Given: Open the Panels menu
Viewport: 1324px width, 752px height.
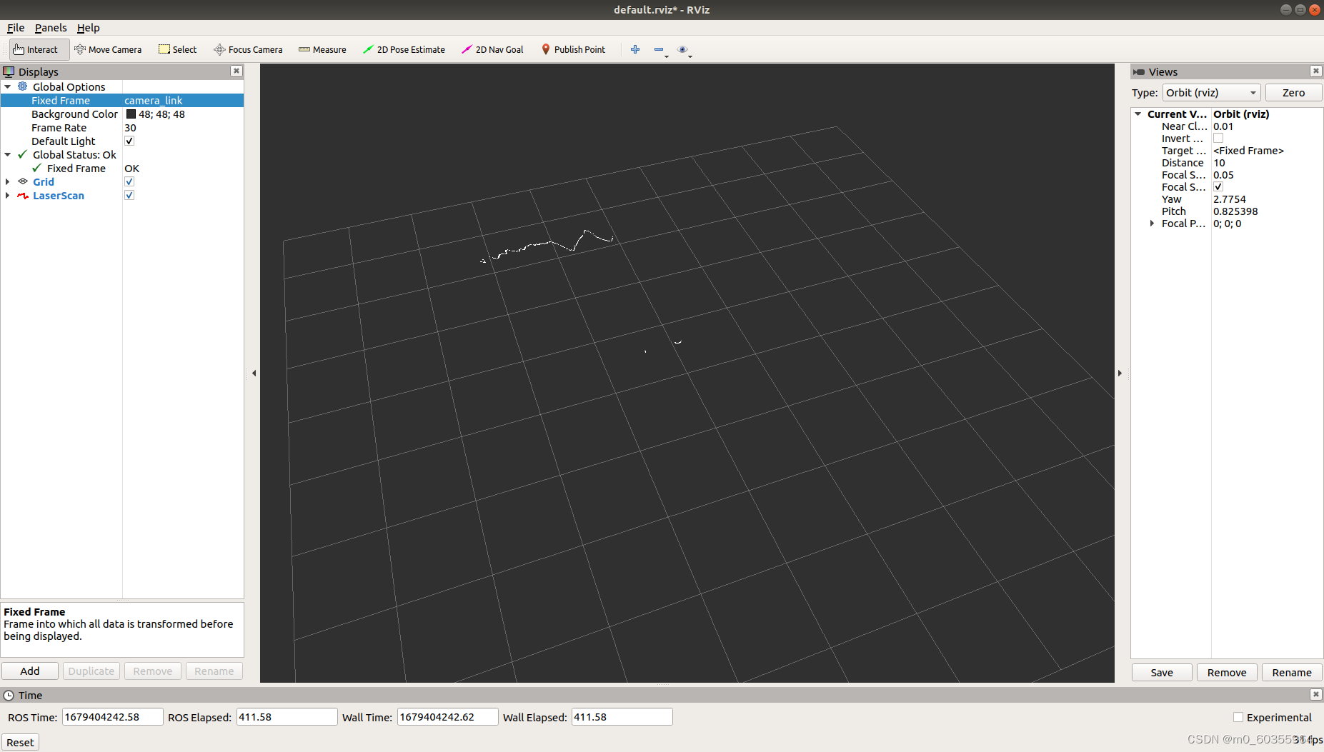Looking at the screenshot, I should [51, 28].
